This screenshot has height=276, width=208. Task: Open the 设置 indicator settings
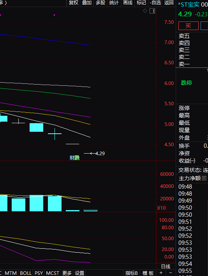tap(79, 273)
